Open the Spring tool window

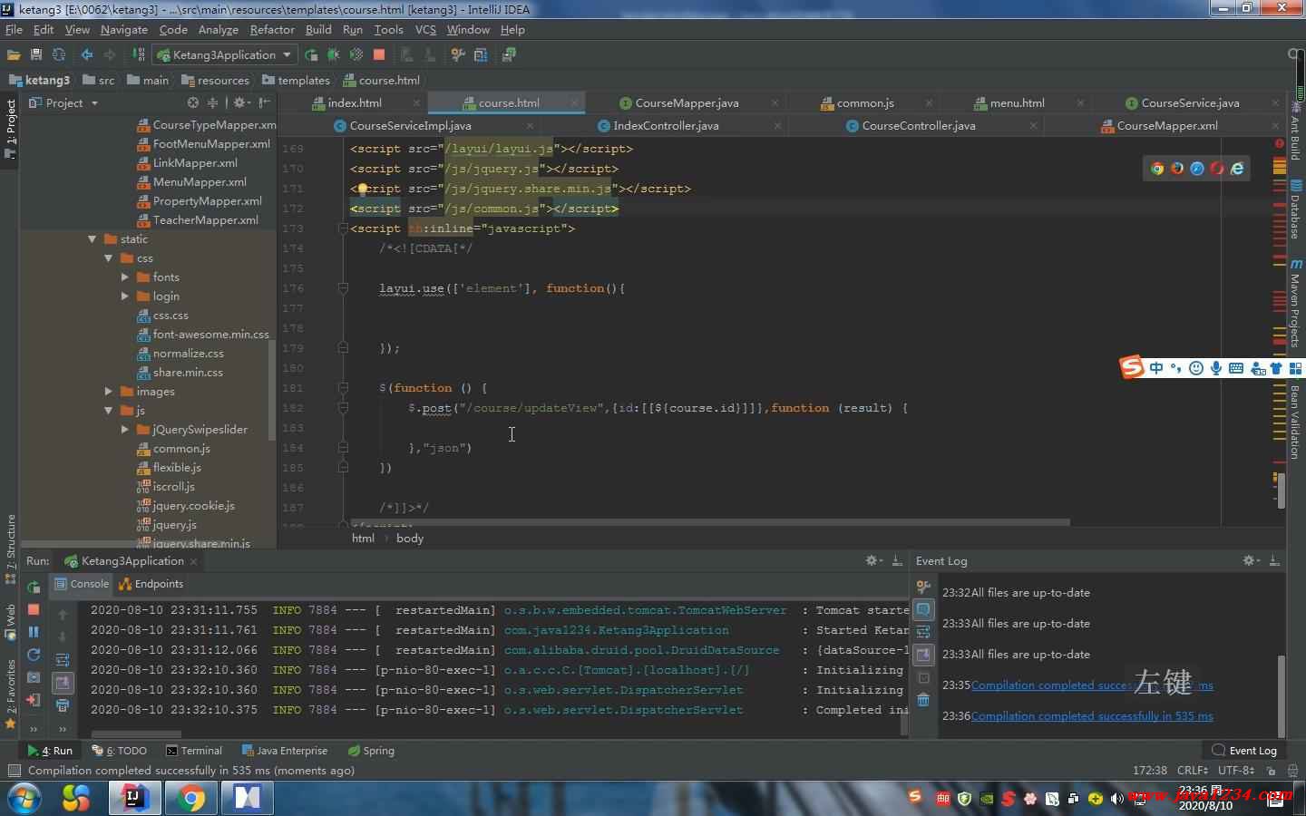[x=371, y=750]
